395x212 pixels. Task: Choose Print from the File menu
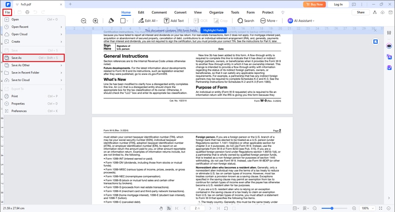[34, 96]
